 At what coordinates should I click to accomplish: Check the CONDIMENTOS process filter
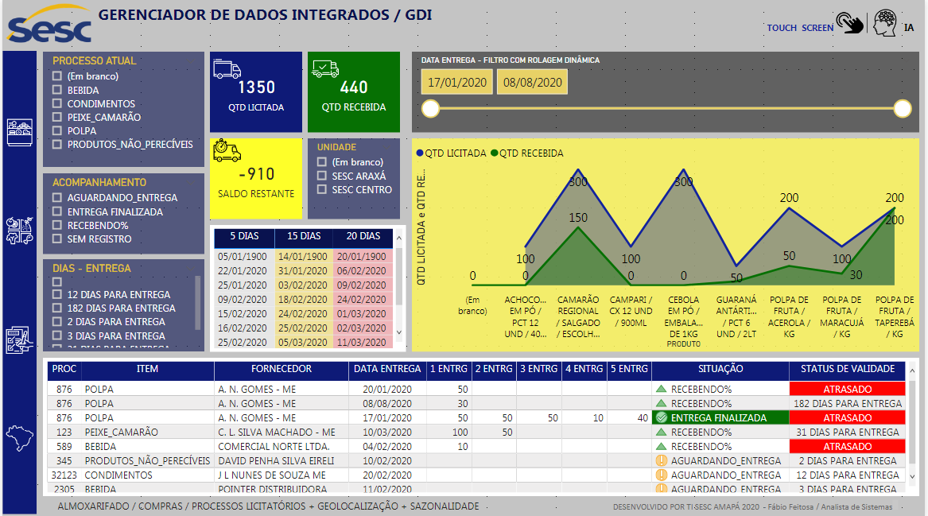pyautogui.click(x=56, y=103)
